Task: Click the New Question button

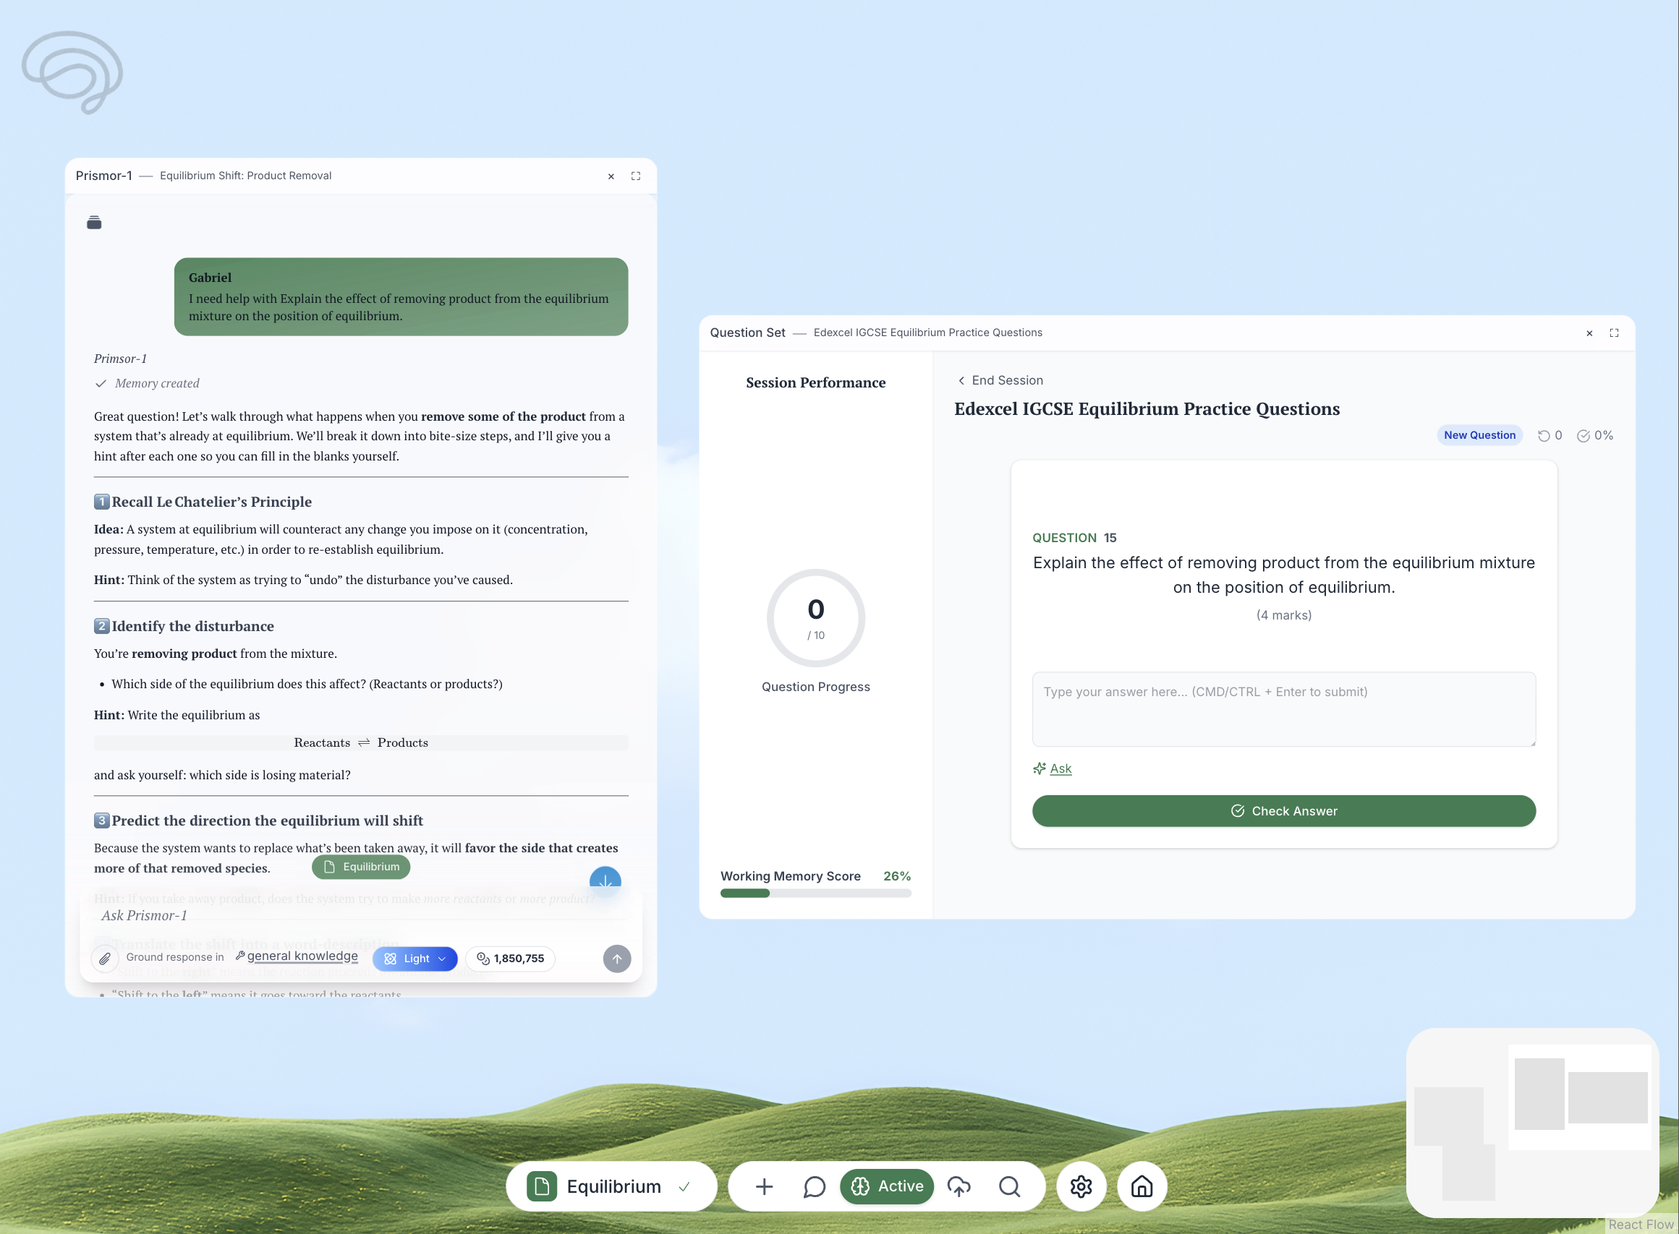Action: (x=1479, y=435)
